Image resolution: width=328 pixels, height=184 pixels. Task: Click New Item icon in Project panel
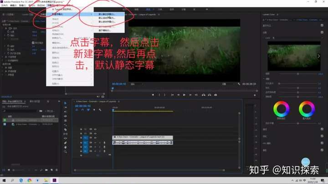(51, 170)
